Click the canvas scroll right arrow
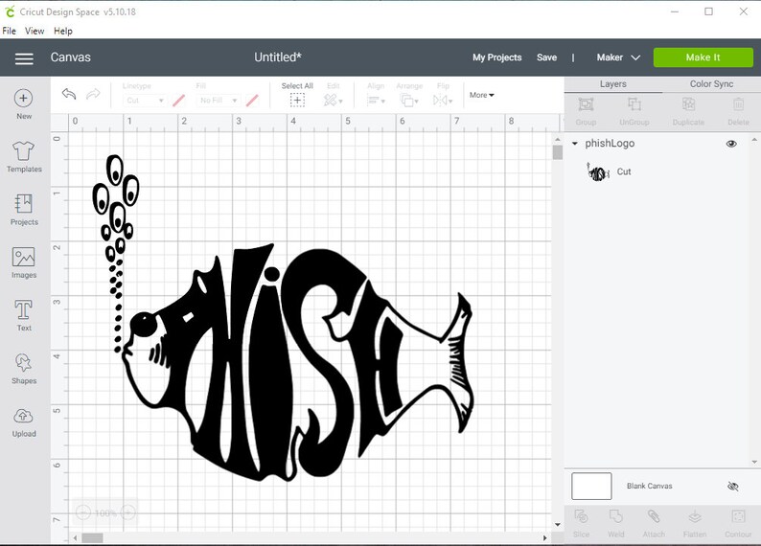Screen dimensions: 761x546 544,537
